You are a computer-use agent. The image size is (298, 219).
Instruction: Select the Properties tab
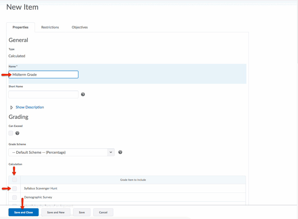(20, 27)
